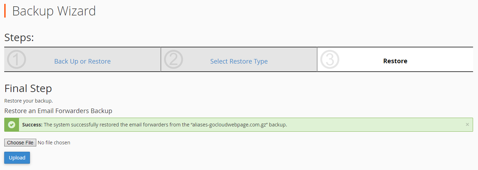This screenshot has height=170, width=478.
Task: Click the orange bar beside Backup Wizard
Action: [x=5, y=11]
